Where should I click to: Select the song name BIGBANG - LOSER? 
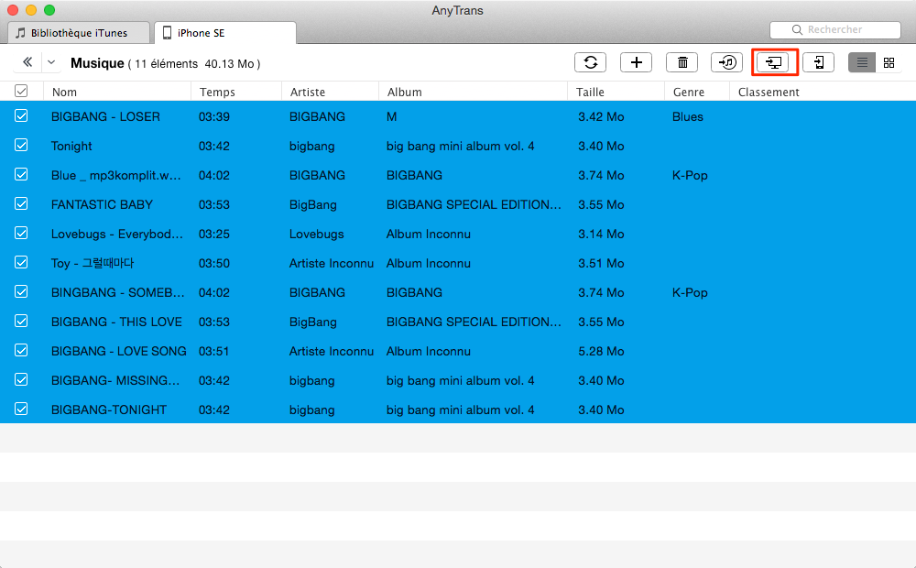click(x=105, y=116)
